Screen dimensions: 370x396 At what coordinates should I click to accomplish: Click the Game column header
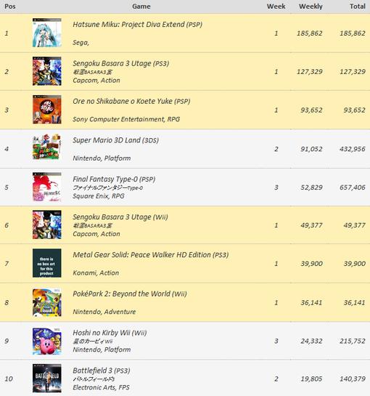click(141, 7)
